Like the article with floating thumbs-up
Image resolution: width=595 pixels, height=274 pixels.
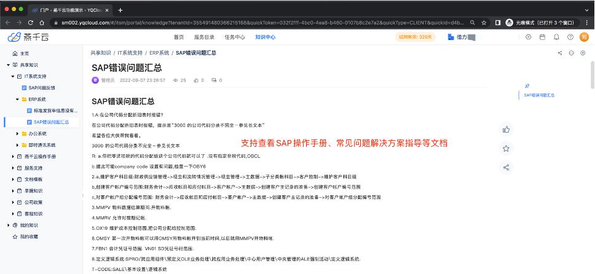pyautogui.click(x=506, y=130)
